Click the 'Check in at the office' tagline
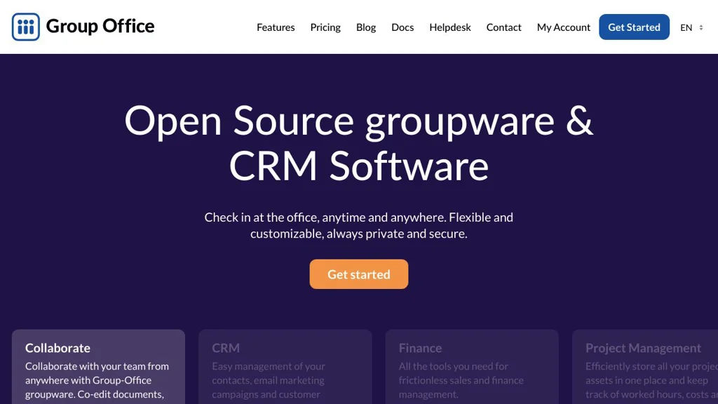718x404 pixels. tap(359, 225)
